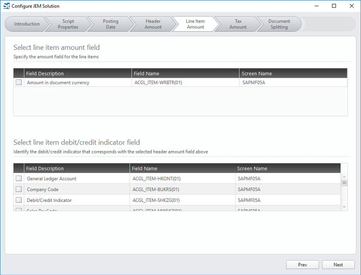Click indicator table Field Description header
This screenshot has height=275, width=361.
(x=77, y=168)
